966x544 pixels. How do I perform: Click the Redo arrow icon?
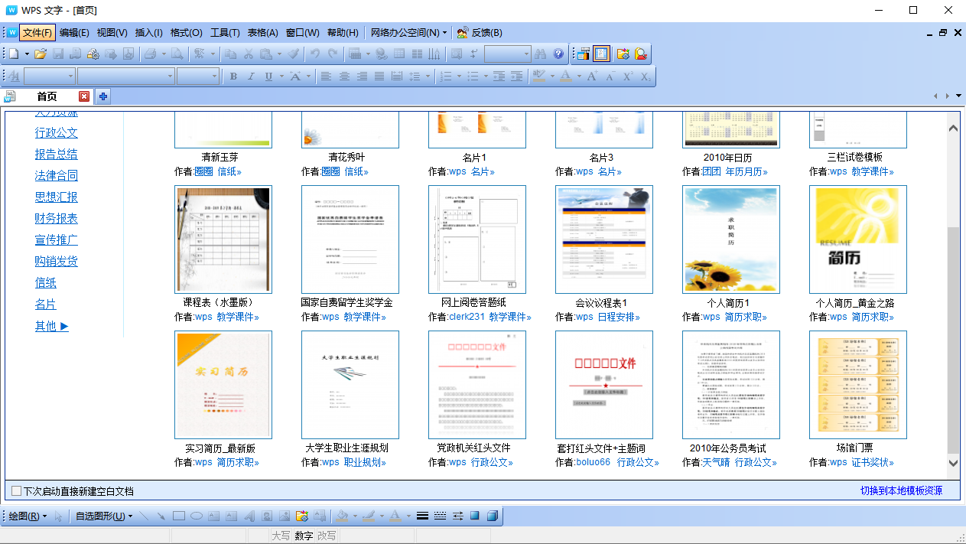(x=333, y=54)
